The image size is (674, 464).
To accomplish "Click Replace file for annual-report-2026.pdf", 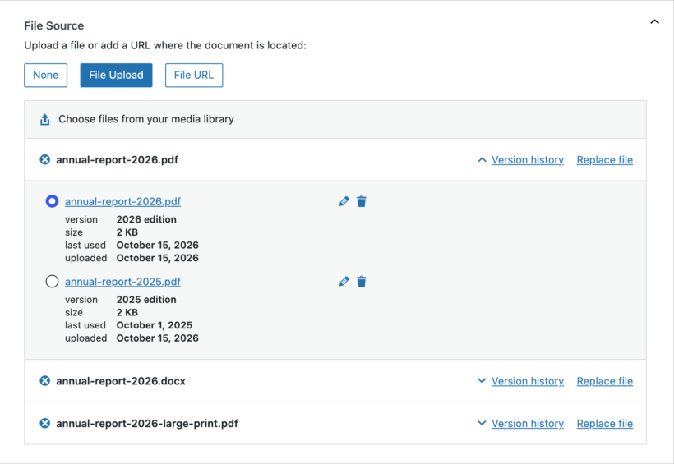I will [x=605, y=160].
